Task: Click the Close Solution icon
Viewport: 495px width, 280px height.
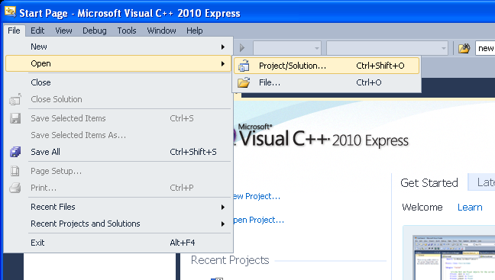Action: [x=15, y=99]
